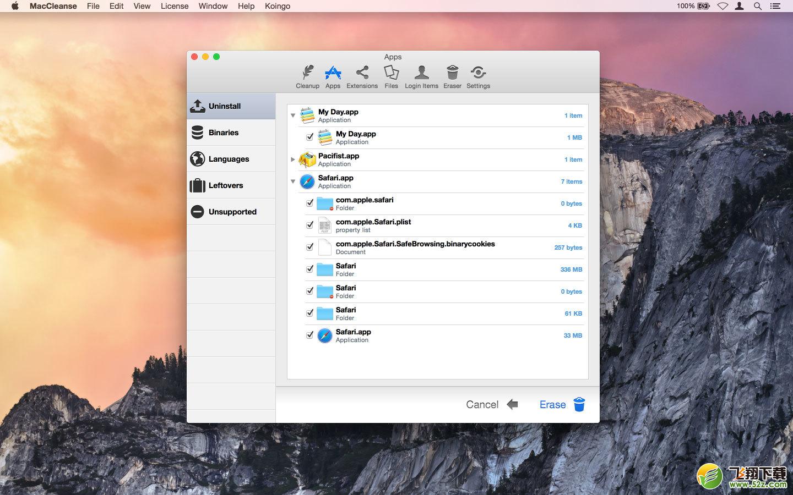Click the 4 KB size value
This screenshot has height=495, width=793.
pos(575,226)
